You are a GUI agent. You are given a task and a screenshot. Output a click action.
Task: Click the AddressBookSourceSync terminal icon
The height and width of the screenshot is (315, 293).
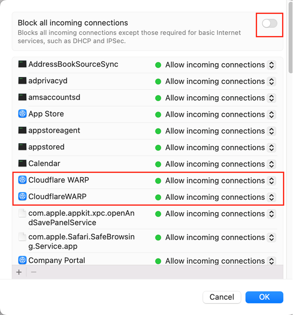pos(22,64)
